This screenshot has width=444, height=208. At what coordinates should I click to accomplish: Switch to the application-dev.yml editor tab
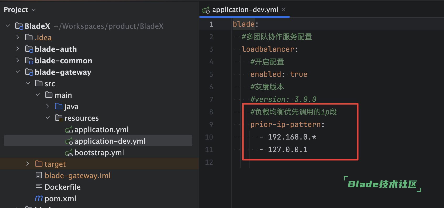(x=244, y=10)
